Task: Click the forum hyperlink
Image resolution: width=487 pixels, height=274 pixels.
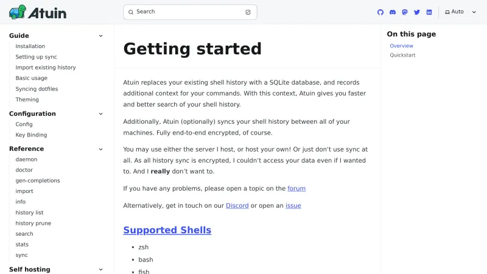Action: pyautogui.click(x=296, y=189)
